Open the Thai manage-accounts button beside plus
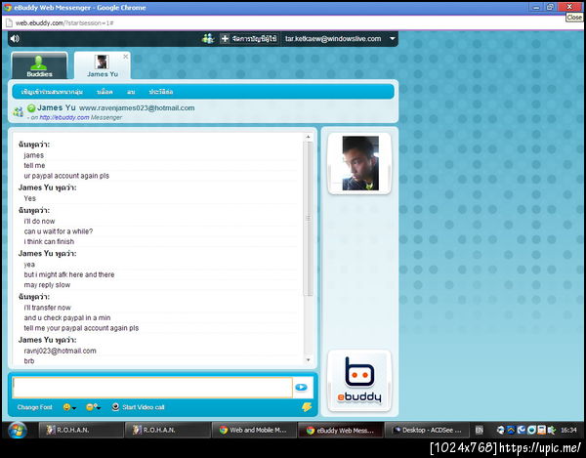 254,38
